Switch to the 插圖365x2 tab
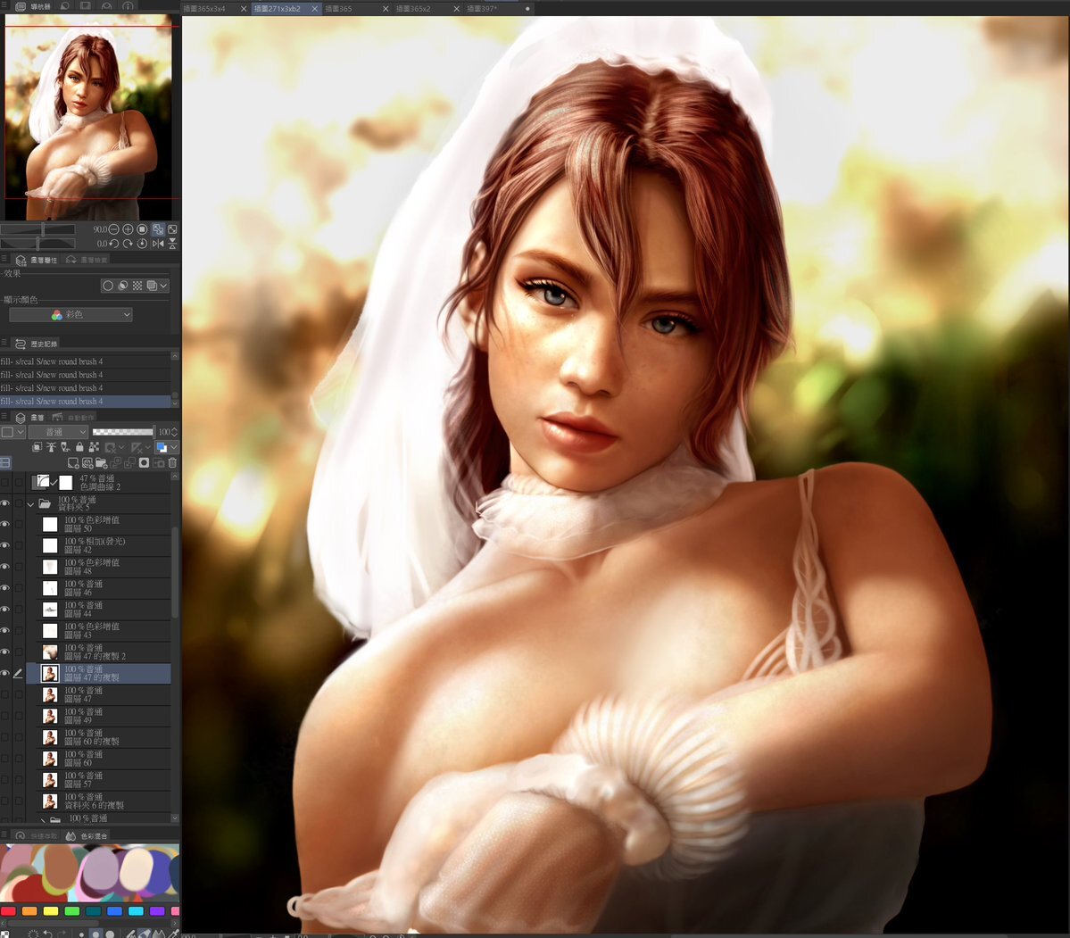 413,9
